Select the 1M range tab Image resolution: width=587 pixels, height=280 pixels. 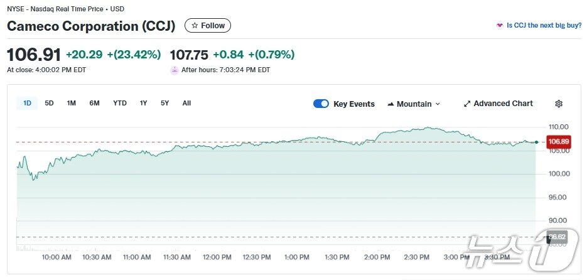click(x=72, y=103)
